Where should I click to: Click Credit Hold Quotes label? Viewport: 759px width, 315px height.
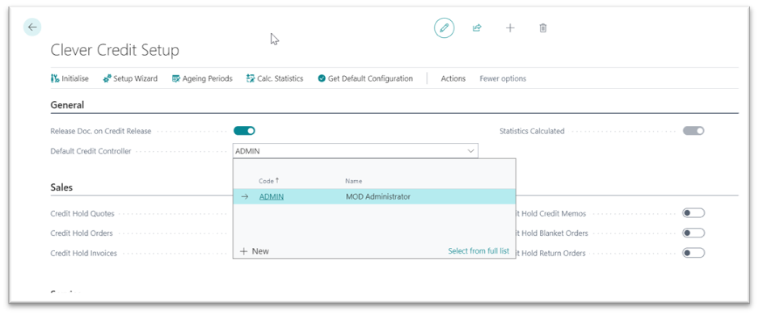[82, 213]
